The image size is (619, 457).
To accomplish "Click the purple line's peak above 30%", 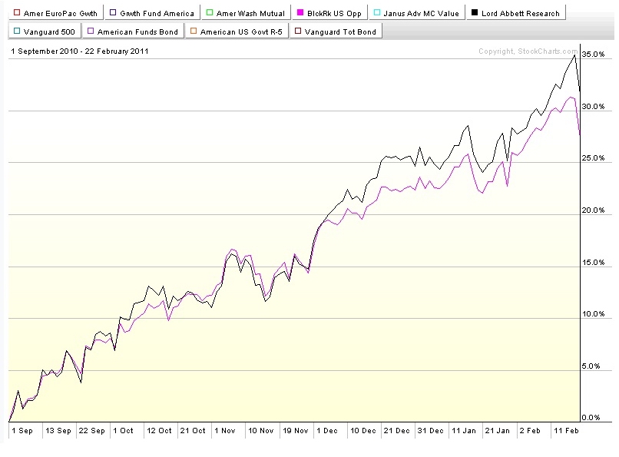I will (x=571, y=97).
